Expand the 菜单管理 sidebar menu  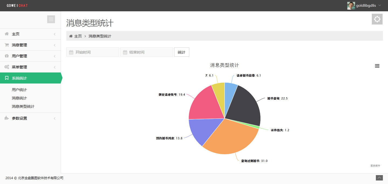(x=19, y=67)
